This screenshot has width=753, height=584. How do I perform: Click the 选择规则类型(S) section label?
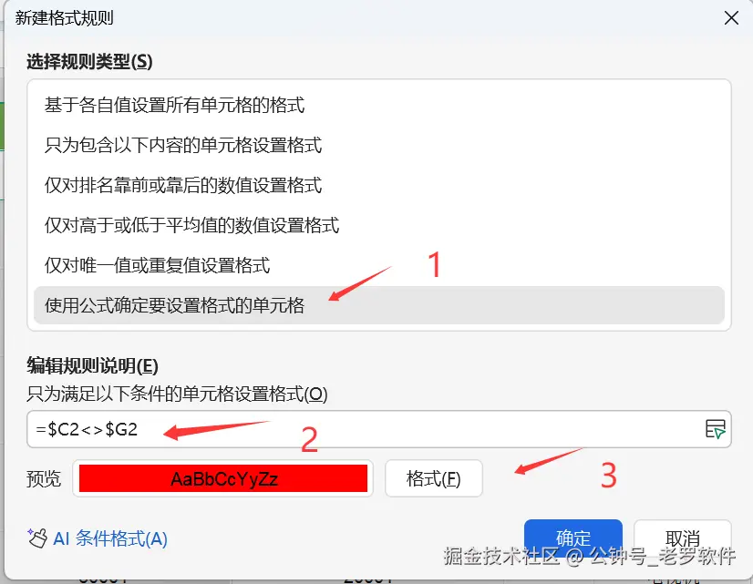89,61
